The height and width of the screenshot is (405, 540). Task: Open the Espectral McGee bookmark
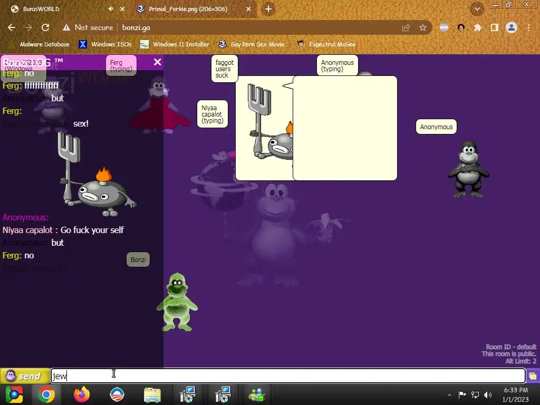[326, 44]
